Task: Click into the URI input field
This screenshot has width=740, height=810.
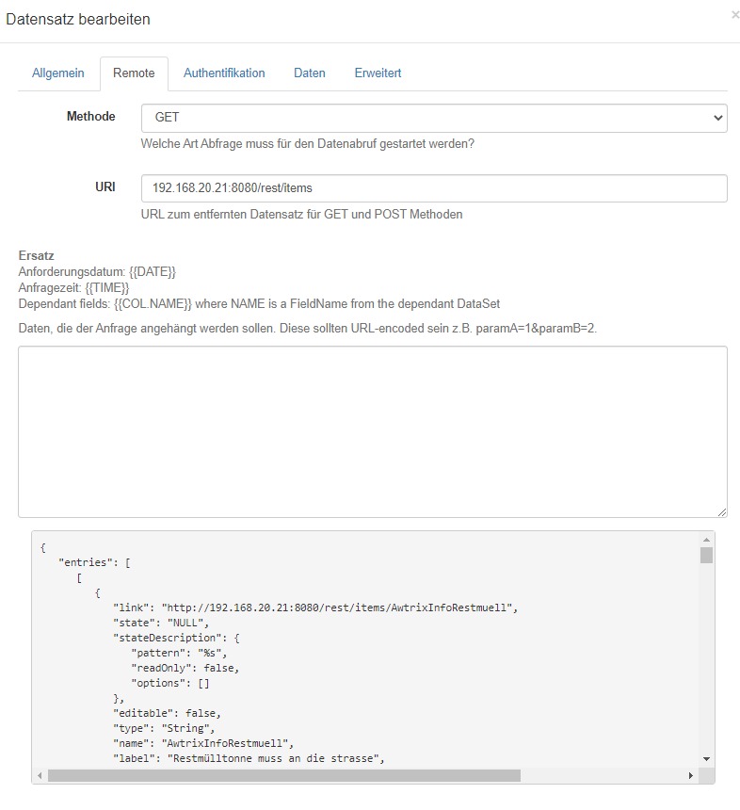Action: point(434,188)
